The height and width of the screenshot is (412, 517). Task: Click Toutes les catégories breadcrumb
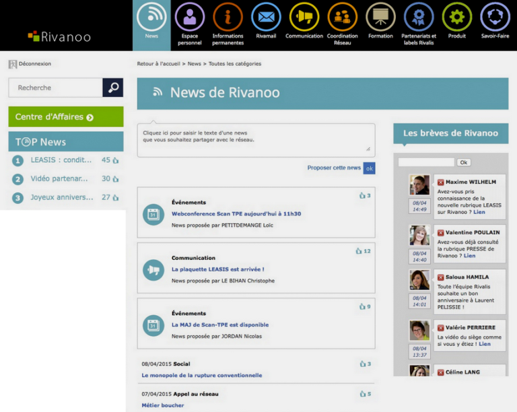click(235, 64)
